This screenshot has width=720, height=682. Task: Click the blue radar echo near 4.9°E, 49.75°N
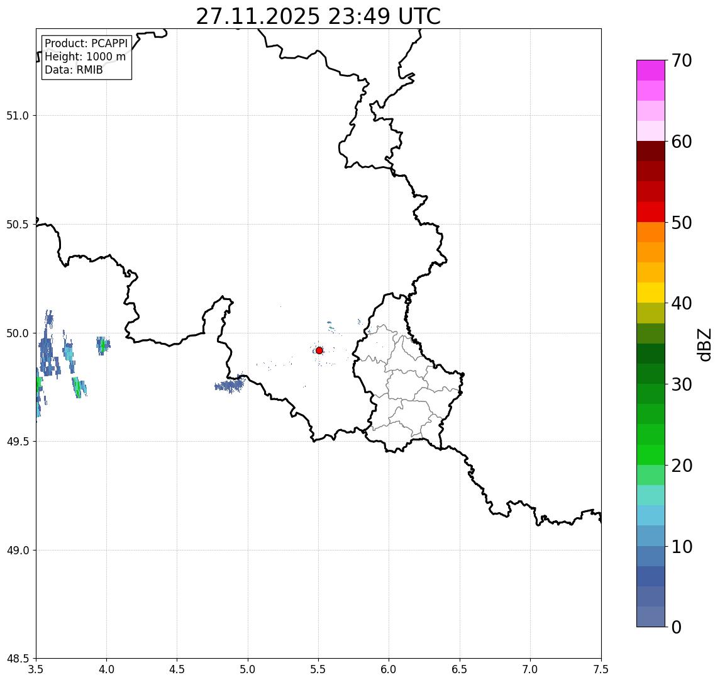coord(230,384)
